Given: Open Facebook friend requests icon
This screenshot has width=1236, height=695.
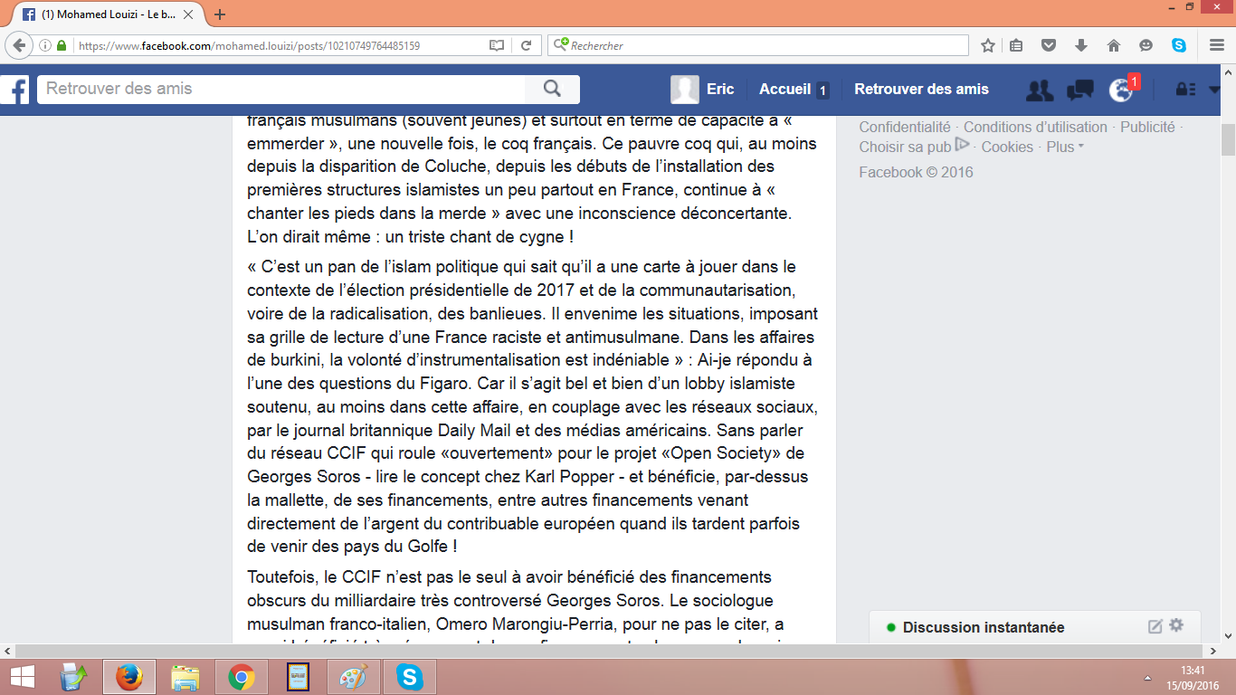Looking at the screenshot, I should [x=1040, y=90].
